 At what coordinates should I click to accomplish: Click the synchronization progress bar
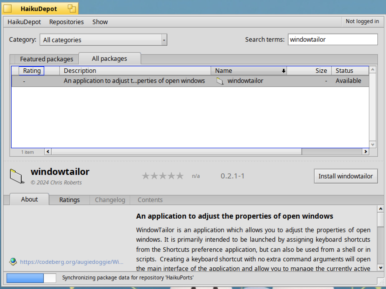(x=31, y=278)
